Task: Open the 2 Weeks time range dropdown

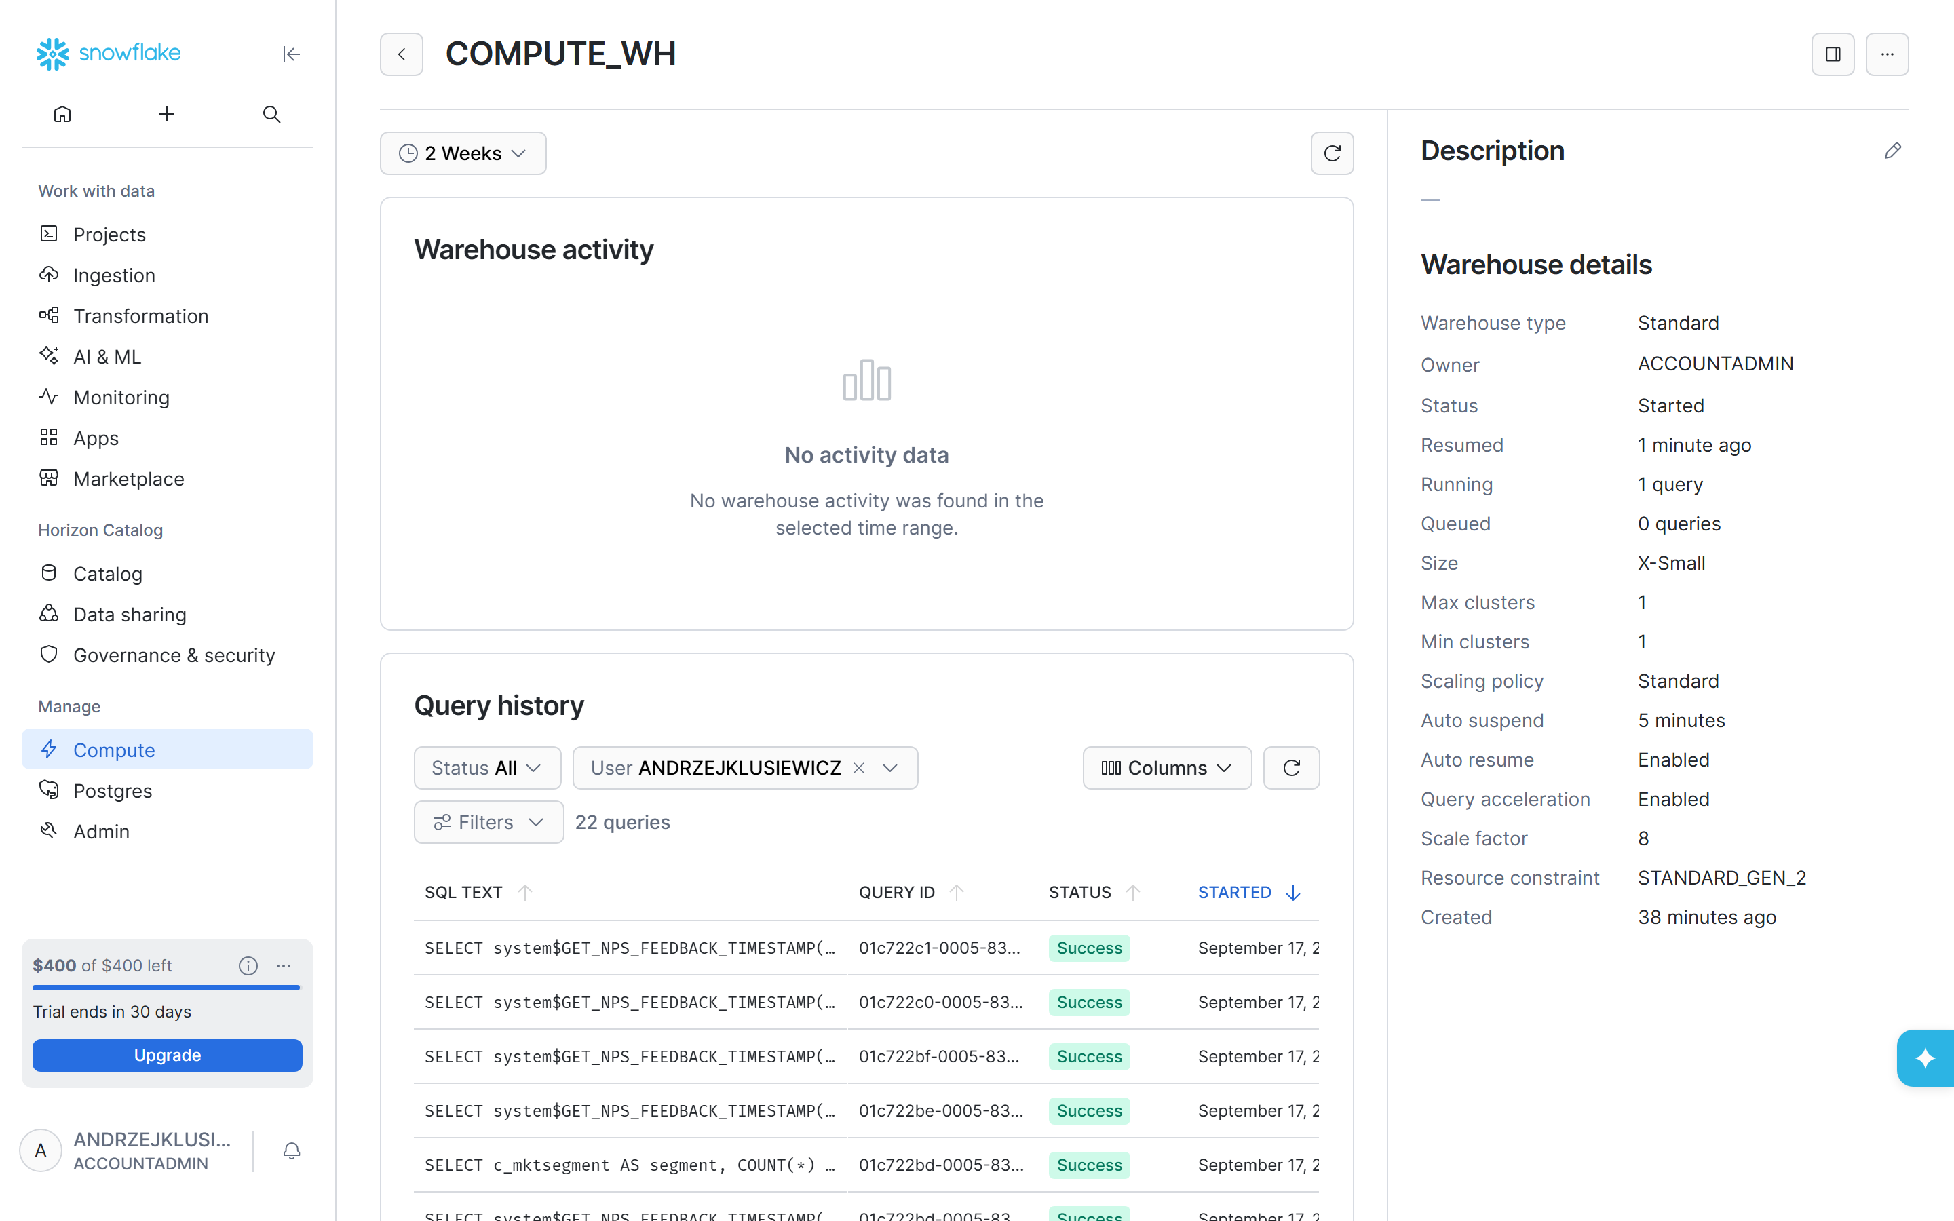Action: tap(463, 153)
